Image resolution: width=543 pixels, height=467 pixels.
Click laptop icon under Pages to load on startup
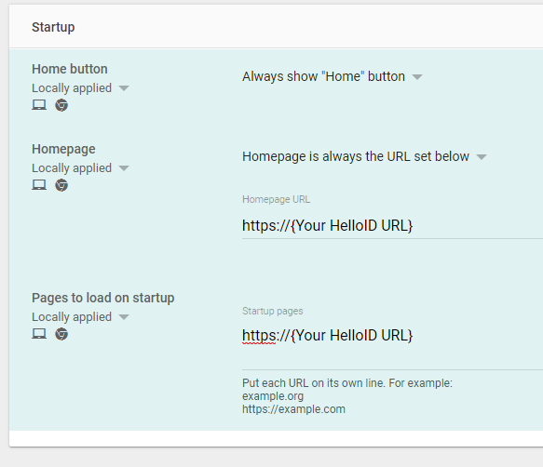coord(39,334)
